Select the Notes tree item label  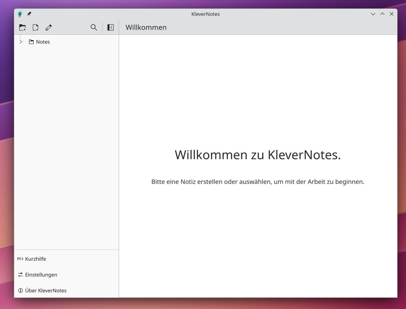click(x=43, y=42)
